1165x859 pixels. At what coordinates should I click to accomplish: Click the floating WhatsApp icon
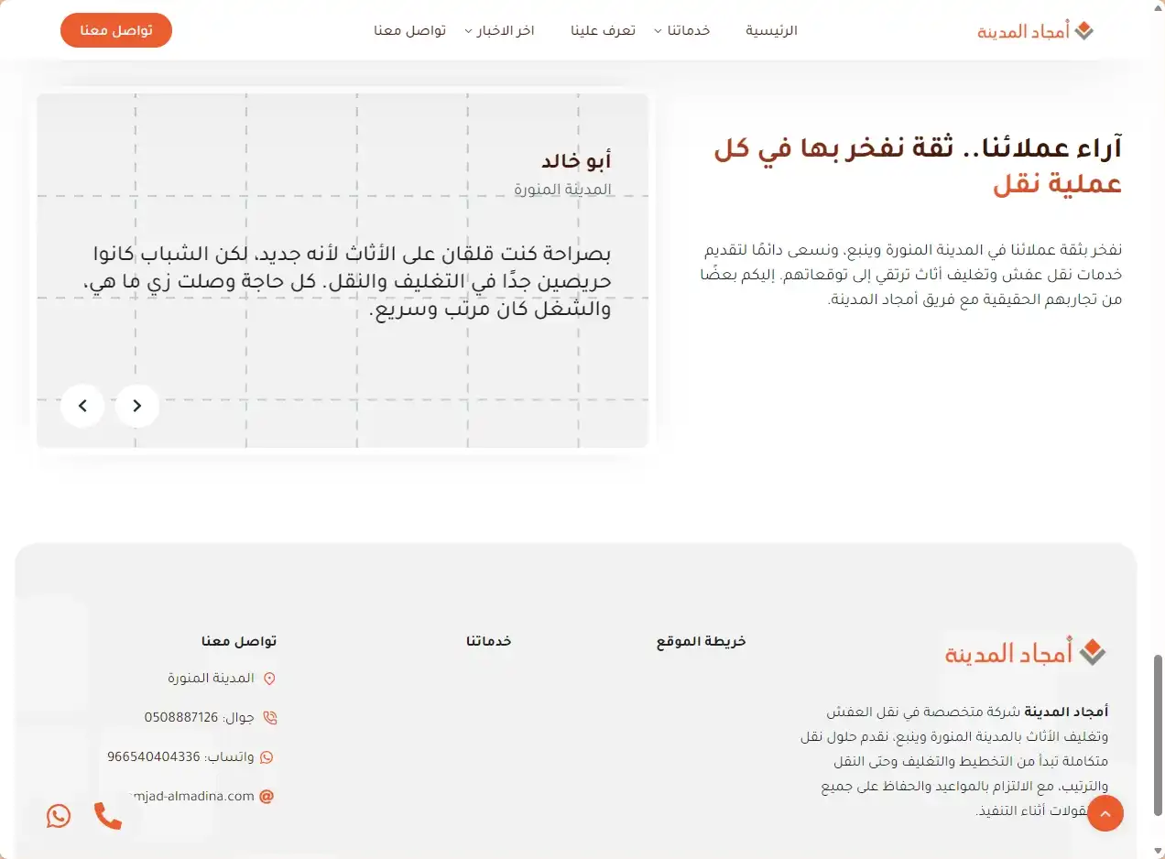pyautogui.click(x=59, y=816)
